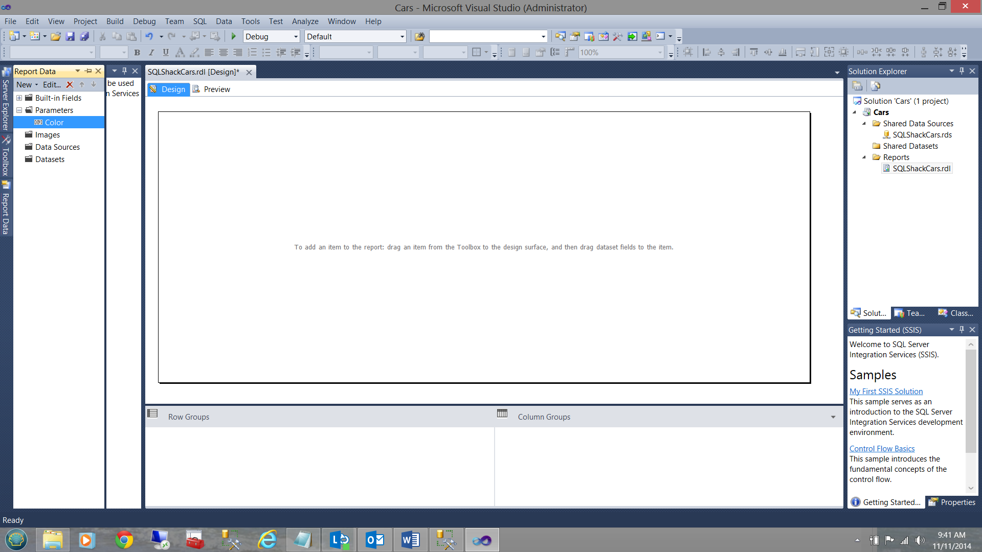The image size is (982, 552).
Task: Open the Toolbox side tab
Action: (6, 157)
